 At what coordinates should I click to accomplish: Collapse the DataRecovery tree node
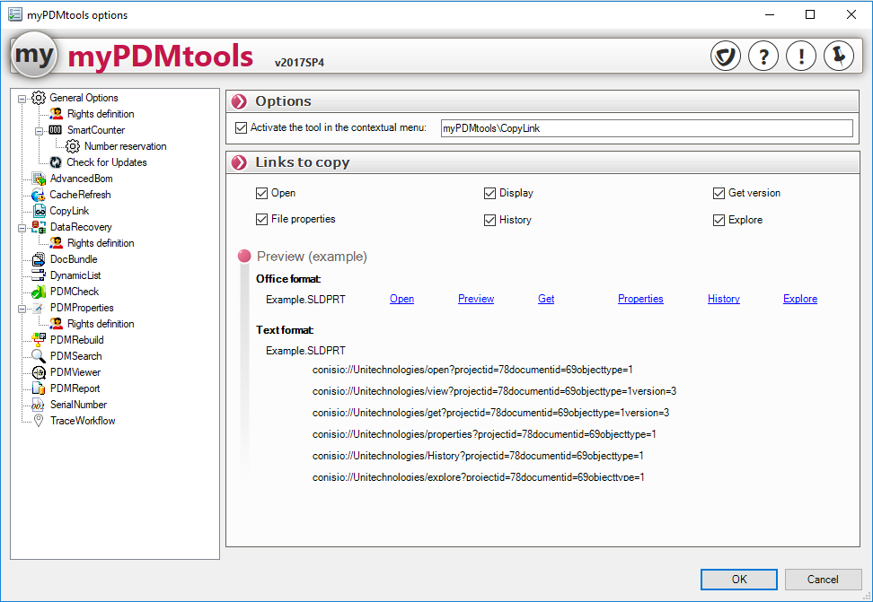pyautogui.click(x=22, y=227)
